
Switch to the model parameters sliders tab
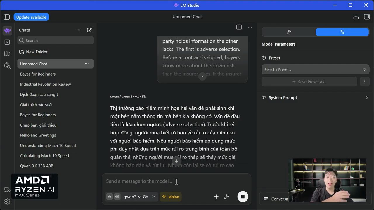pos(342,32)
